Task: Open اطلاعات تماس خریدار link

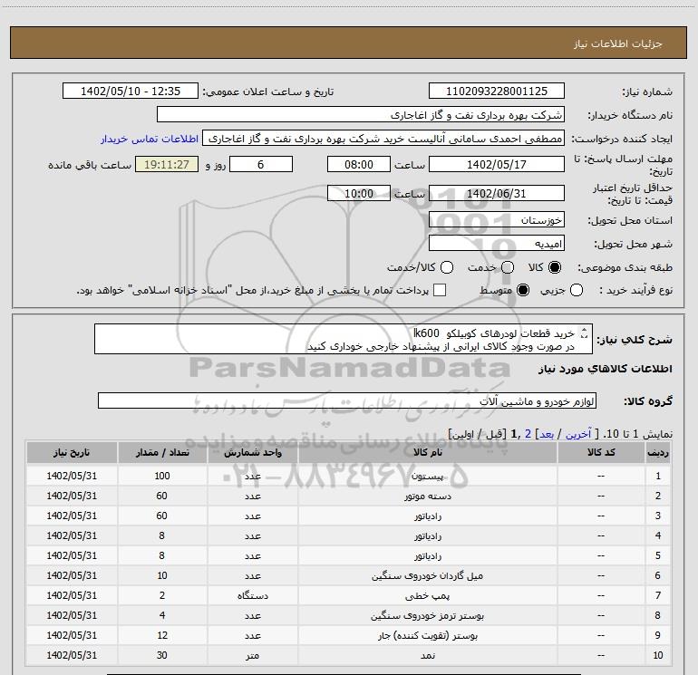Action: pos(150,139)
